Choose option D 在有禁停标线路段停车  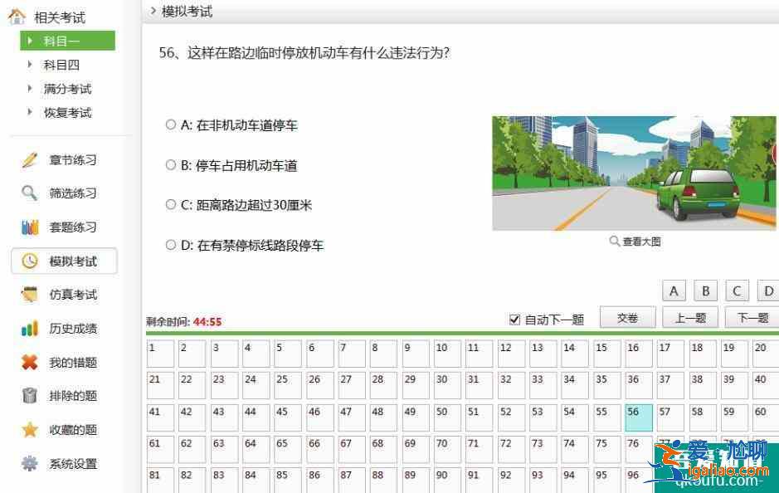257,244
